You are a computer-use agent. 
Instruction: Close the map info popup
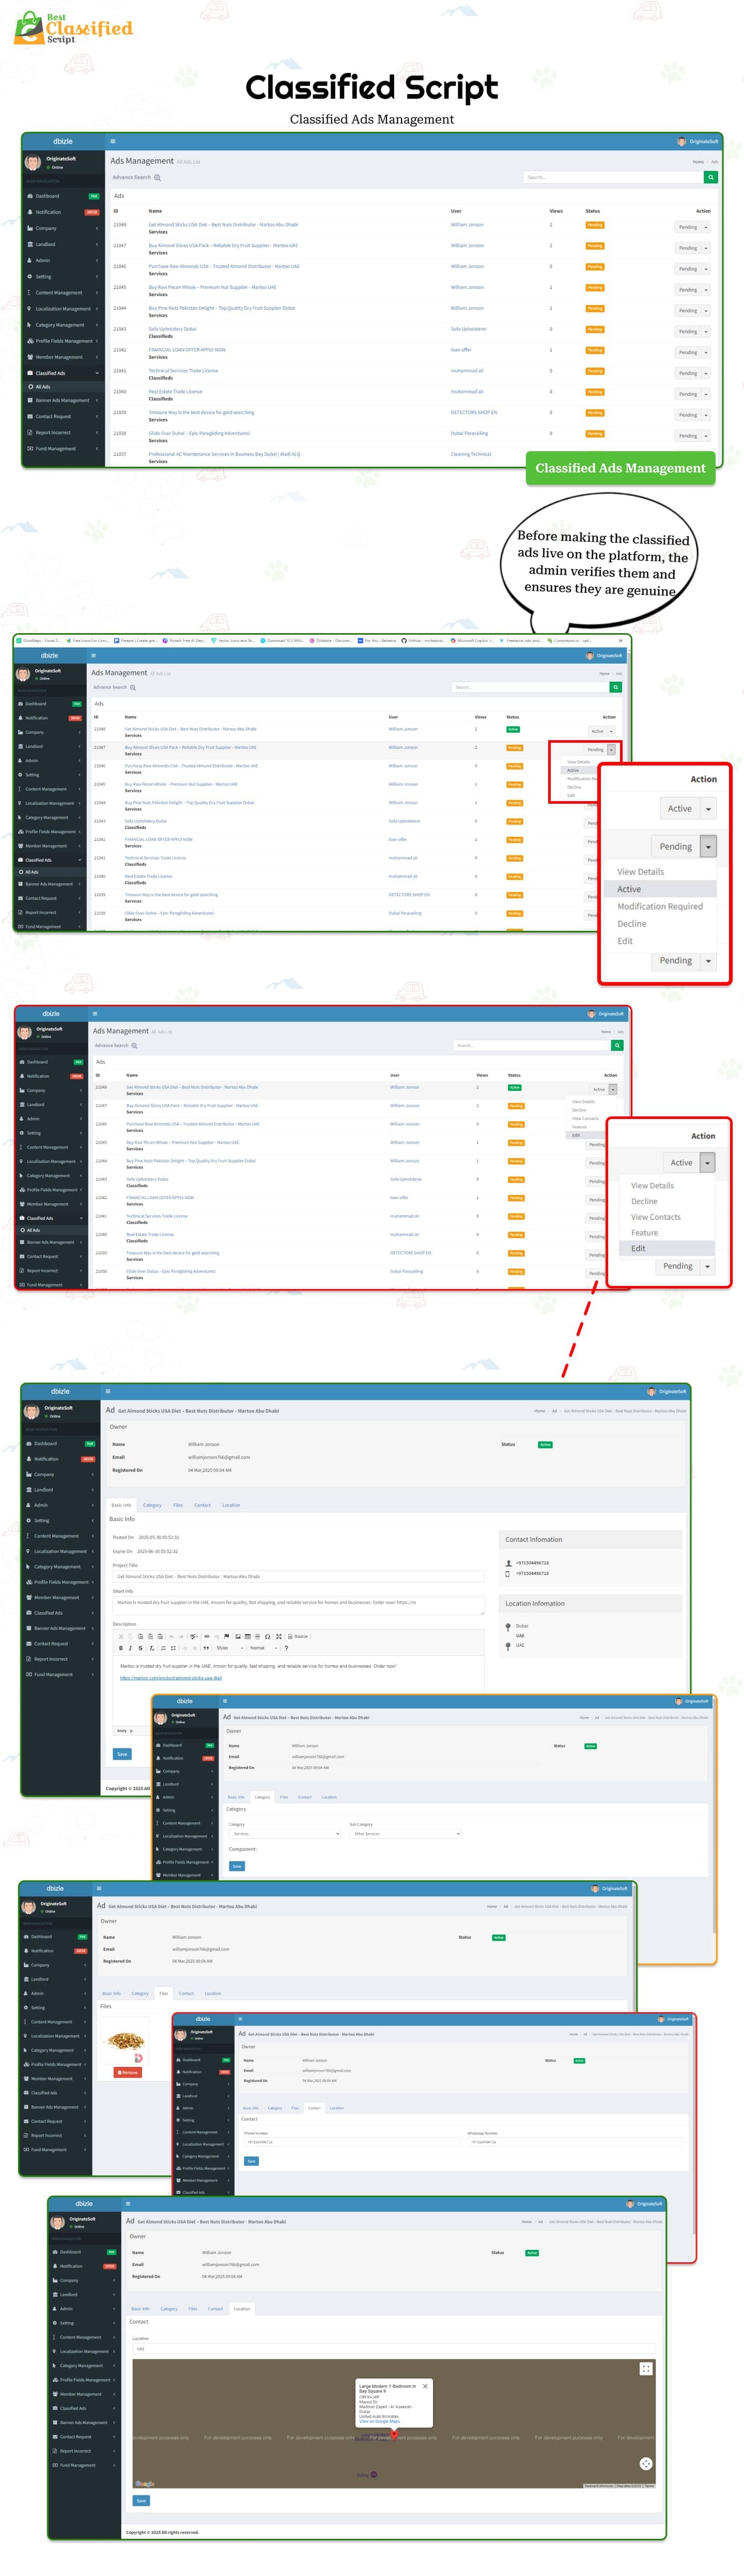[425, 2385]
